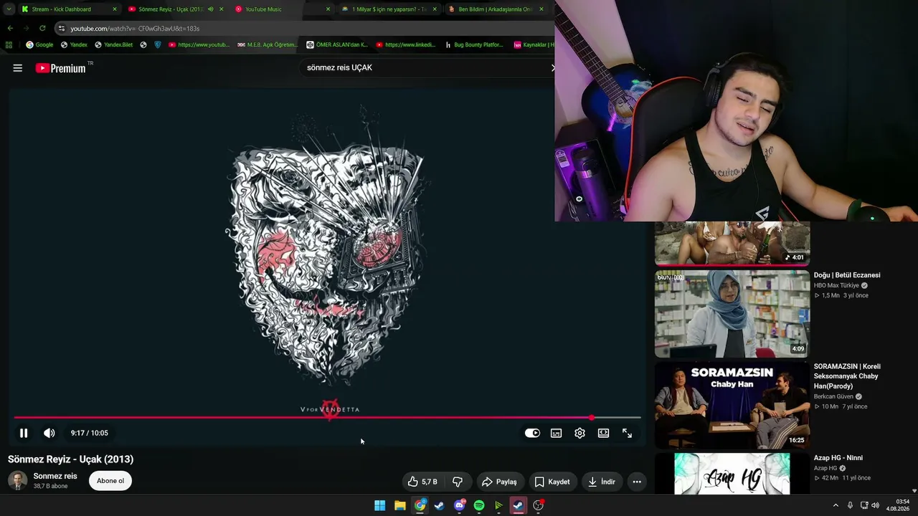
Task: Open the Berkcan Güven channel name
Action: (833, 396)
